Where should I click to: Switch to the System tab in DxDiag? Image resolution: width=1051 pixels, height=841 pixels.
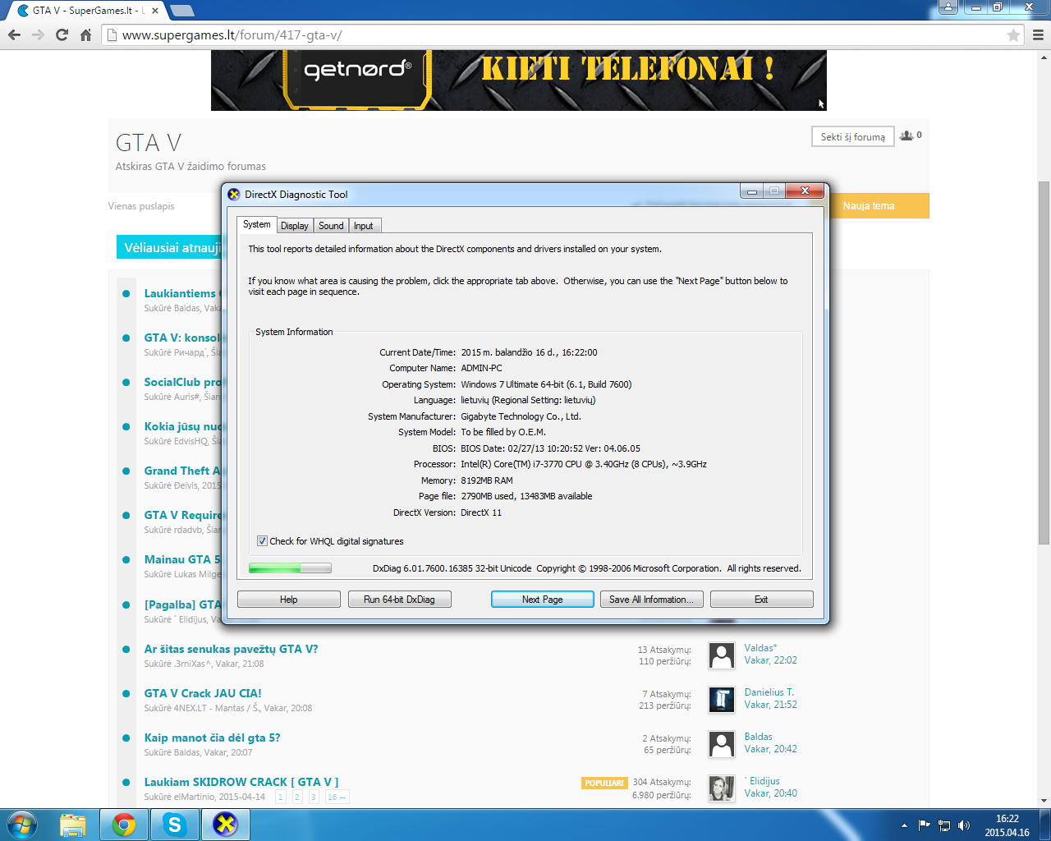pos(256,225)
